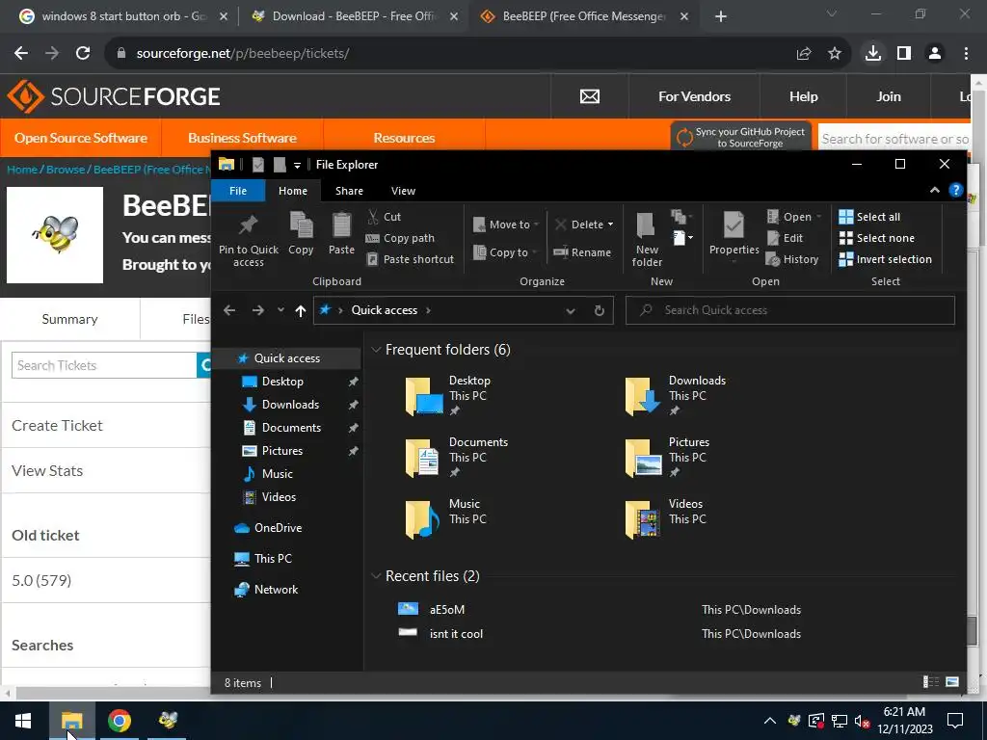Switch to details view layout
The image size is (987, 740).
pyautogui.click(x=930, y=682)
